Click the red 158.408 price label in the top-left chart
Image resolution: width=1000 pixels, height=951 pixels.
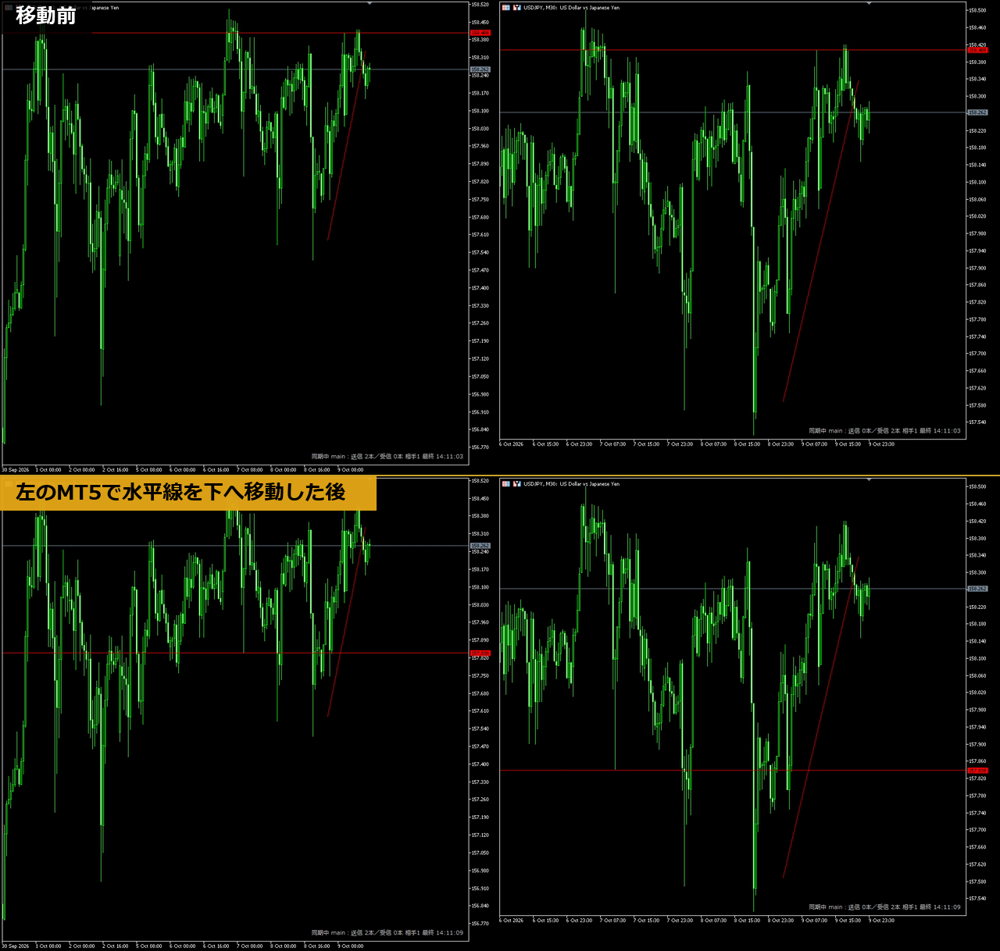480,33
